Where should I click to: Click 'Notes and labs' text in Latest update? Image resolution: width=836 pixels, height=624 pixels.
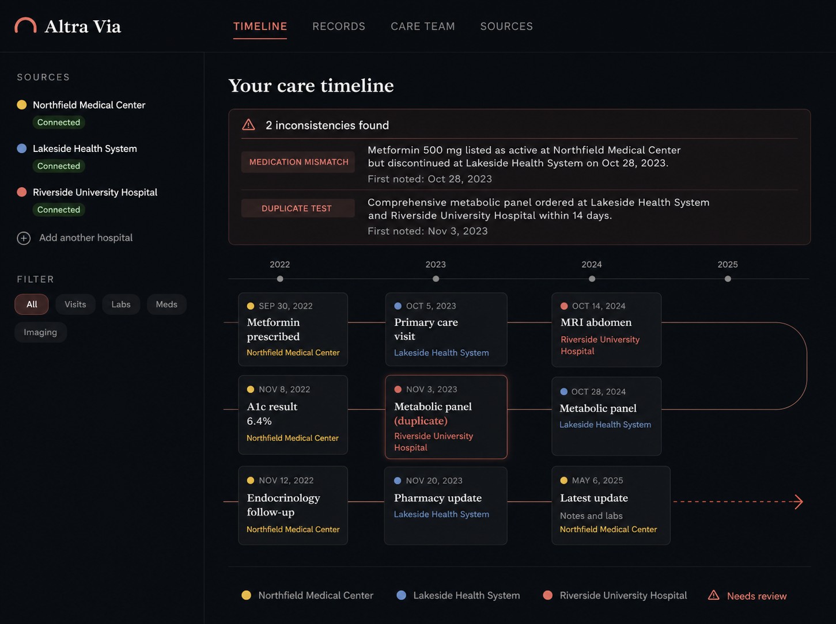591,516
